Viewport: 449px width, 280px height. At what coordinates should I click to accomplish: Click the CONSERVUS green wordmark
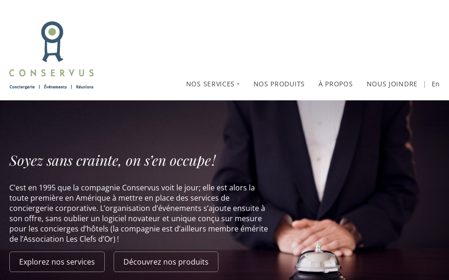tap(51, 73)
